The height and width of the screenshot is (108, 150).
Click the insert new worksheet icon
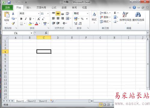[52, 101]
